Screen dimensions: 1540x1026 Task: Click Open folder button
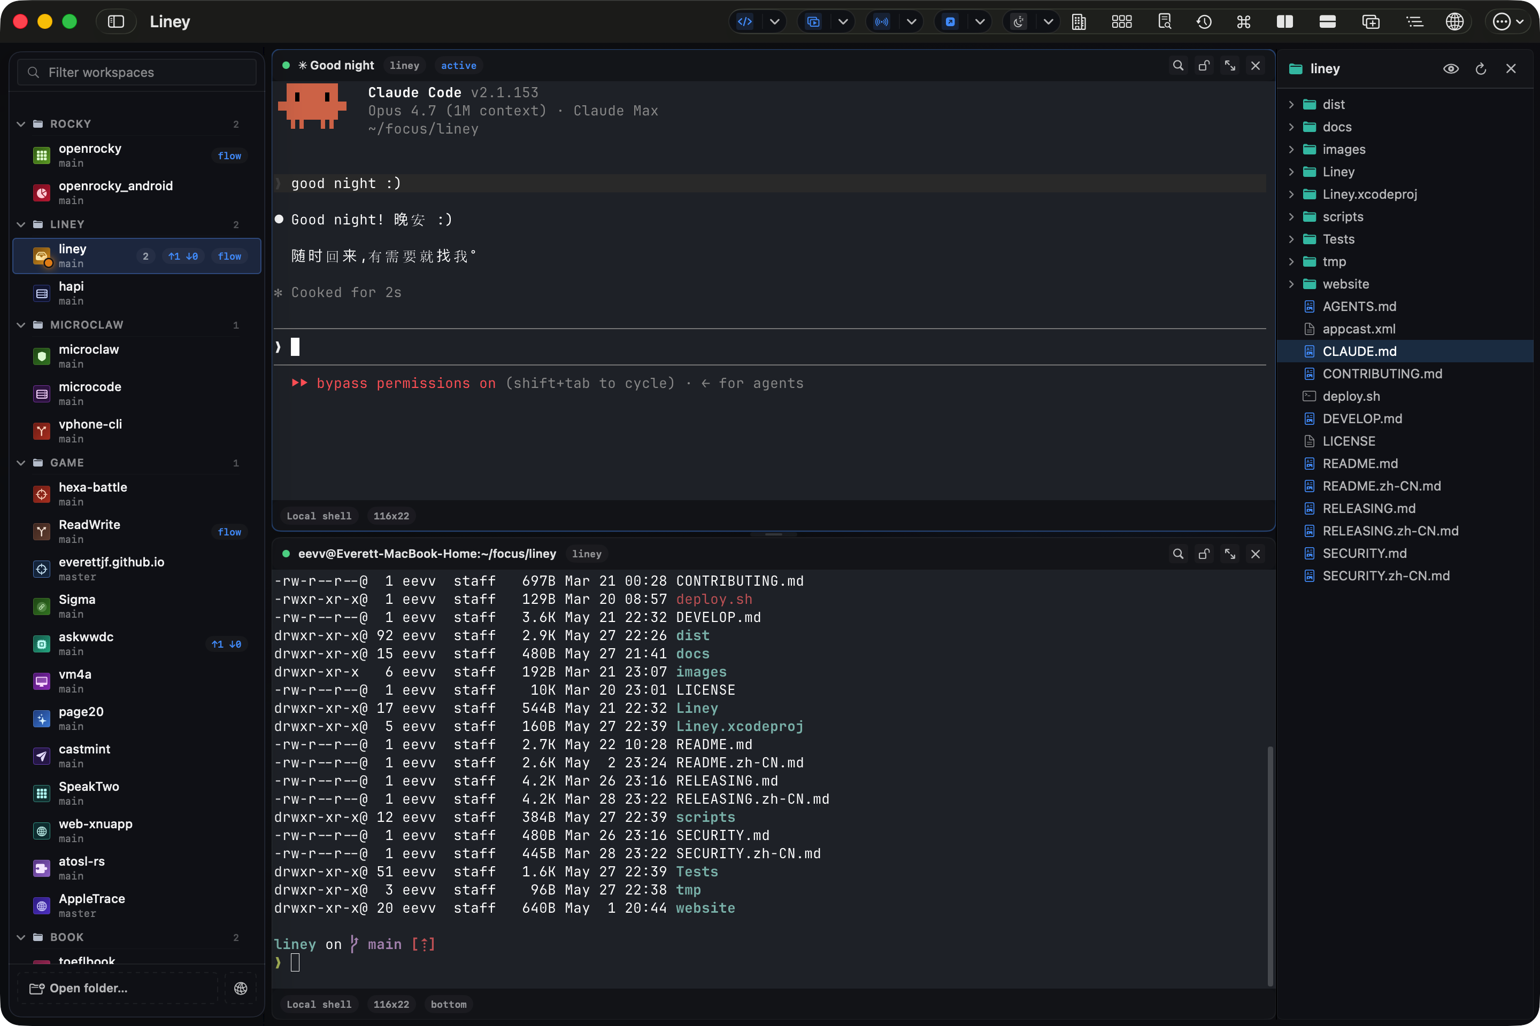(x=117, y=988)
